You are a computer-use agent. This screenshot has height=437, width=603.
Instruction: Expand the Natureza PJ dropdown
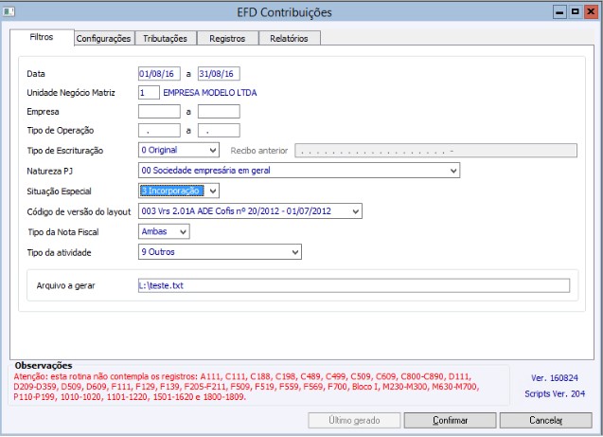pyautogui.click(x=453, y=171)
